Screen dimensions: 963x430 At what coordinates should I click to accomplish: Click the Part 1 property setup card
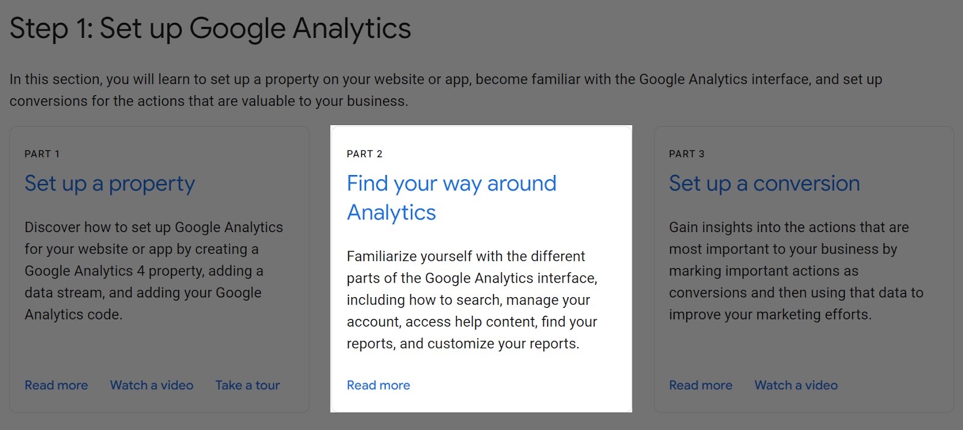pyautogui.click(x=159, y=269)
